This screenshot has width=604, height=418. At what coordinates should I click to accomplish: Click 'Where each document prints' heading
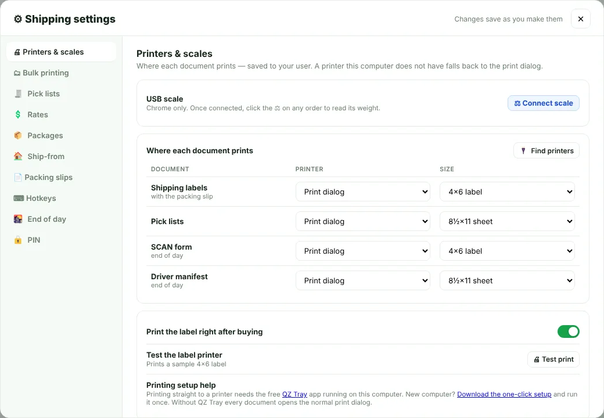point(200,151)
